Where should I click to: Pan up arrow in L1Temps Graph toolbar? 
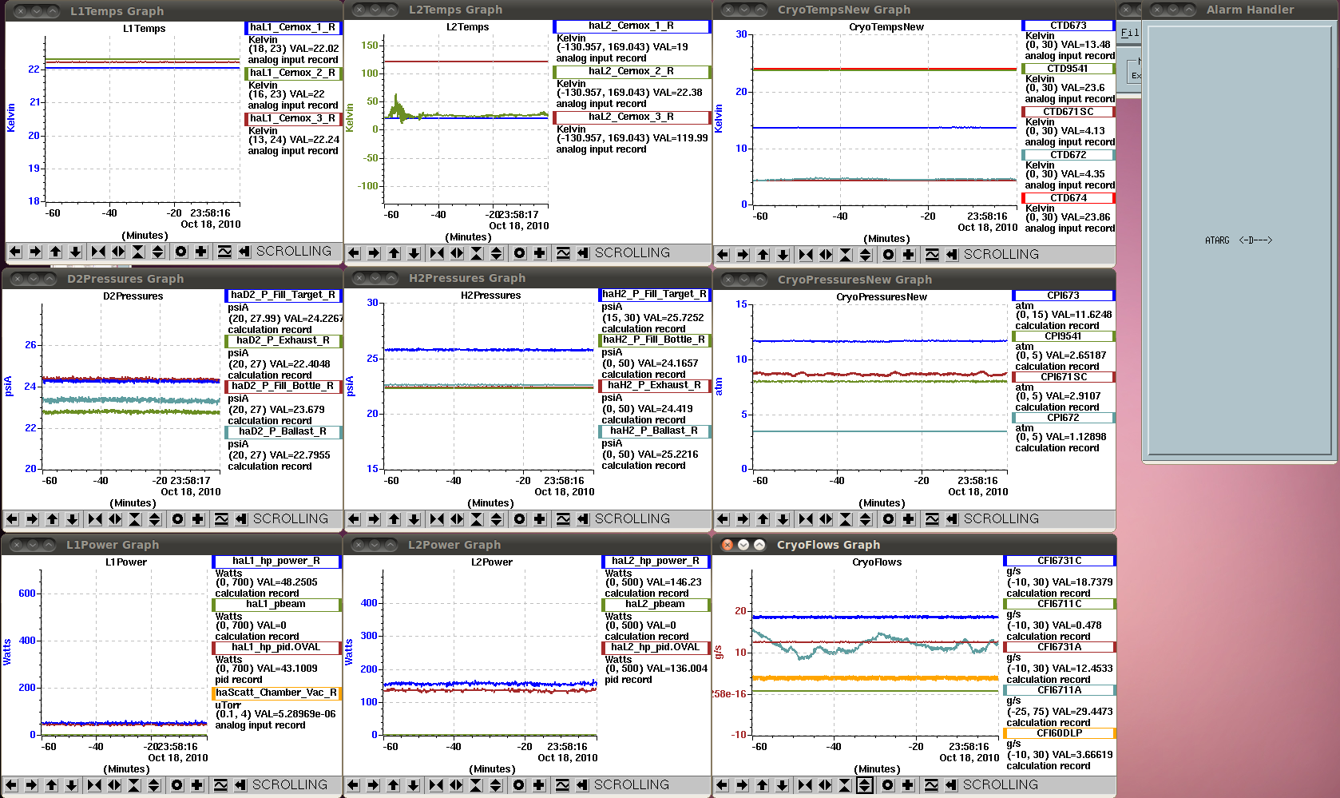click(55, 252)
